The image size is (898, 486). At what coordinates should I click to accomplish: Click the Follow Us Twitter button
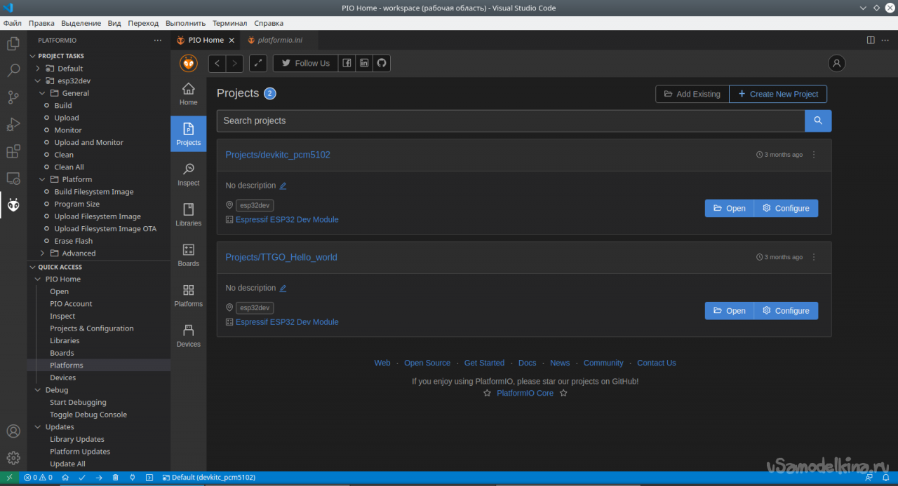tap(305, 63)
